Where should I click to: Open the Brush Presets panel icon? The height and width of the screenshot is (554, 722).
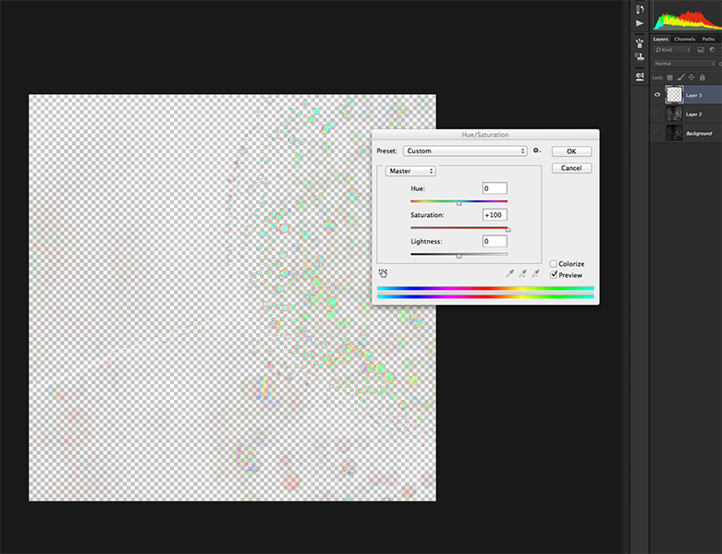coord(639,42)
